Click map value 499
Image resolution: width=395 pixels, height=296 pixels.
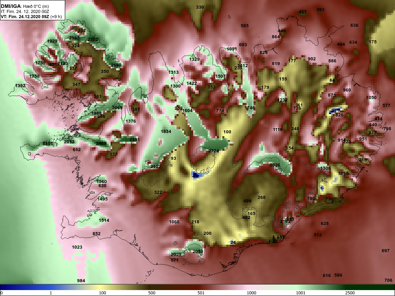click(247, 201)
